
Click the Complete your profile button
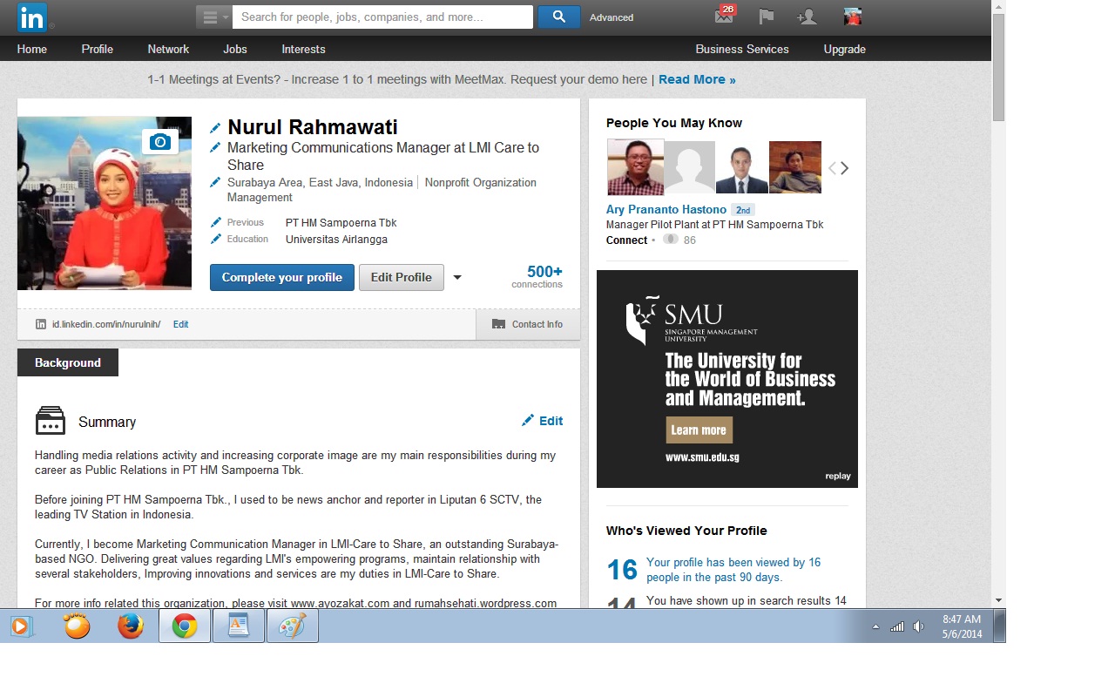click(x=281, y=277)
